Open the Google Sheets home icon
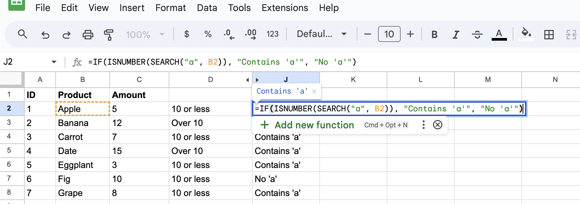580x204 pixels. [x=17, y=4]
